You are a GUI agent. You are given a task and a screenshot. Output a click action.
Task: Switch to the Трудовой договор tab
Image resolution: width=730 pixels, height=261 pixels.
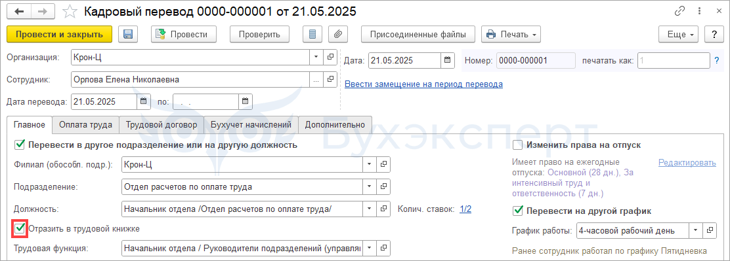coord(161,124)
